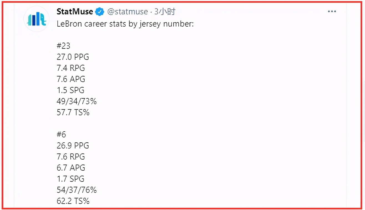This screenshot has height=210, width=365.
Task: Click the 1.7 SPG line
Action: 70,179
